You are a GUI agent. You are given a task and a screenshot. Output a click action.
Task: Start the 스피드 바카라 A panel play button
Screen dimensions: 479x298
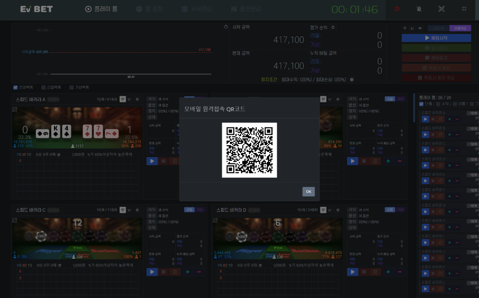[x=152, y=161]
